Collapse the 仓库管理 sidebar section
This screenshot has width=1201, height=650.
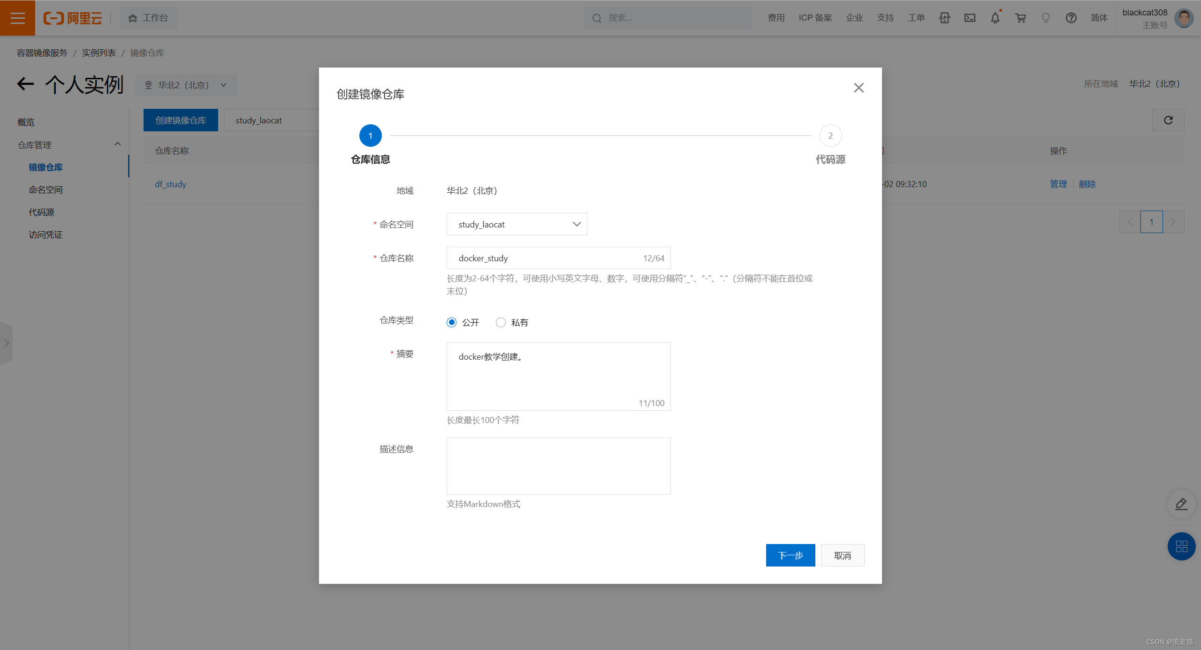117,144
